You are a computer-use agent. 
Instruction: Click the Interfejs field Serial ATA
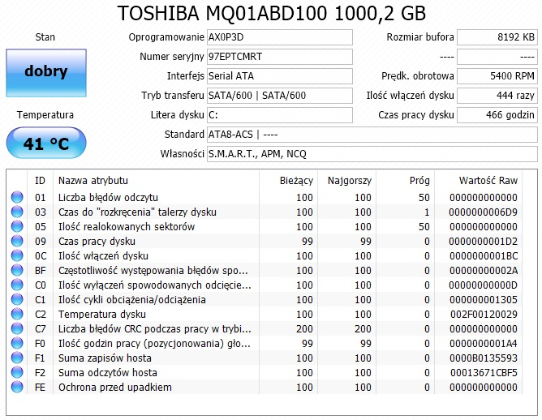pyautogui.click(x=280, y=75)
